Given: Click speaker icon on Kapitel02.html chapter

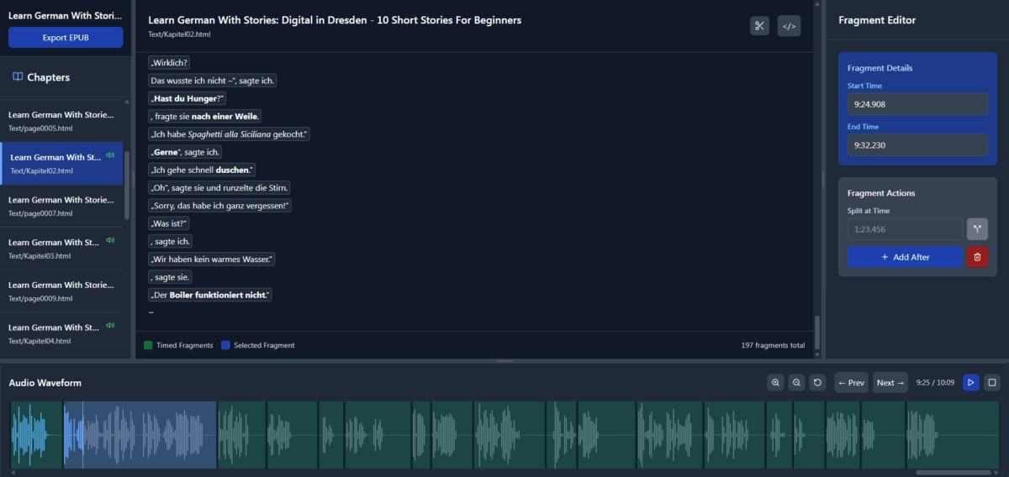Looking at the screenshot, I should click(x=110, y=155).
